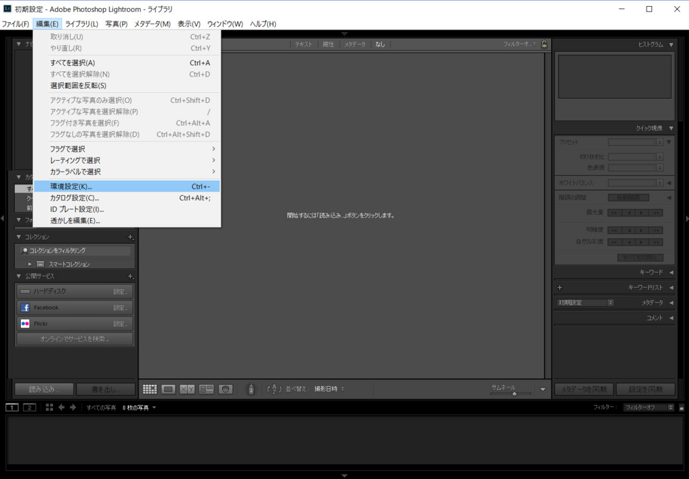Toggle the A-Z sort direction icon

tap(275, 389)
